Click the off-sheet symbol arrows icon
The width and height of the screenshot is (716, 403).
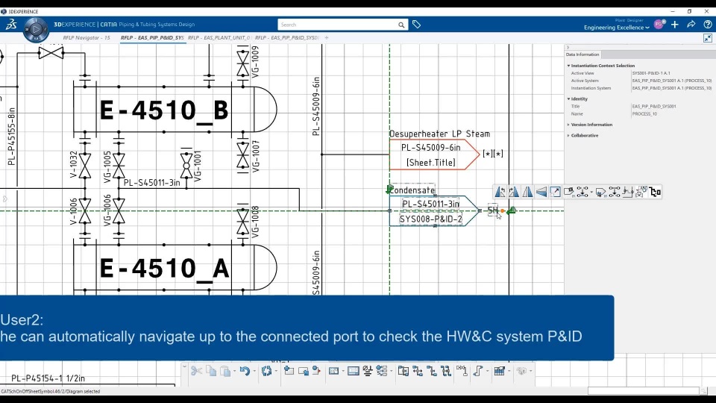click(600, 192)
